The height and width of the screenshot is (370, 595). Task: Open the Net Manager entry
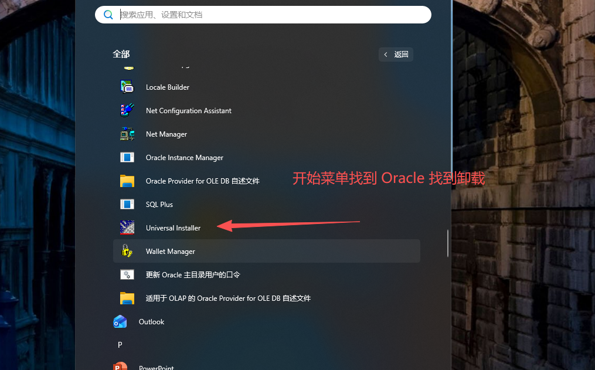266,134
